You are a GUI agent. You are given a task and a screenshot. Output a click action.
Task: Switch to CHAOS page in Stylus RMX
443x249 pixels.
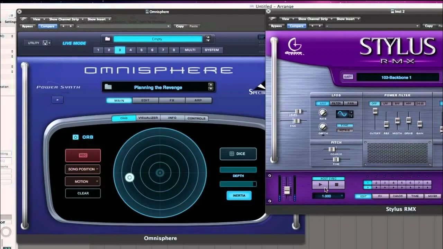(x=398, y=196)
